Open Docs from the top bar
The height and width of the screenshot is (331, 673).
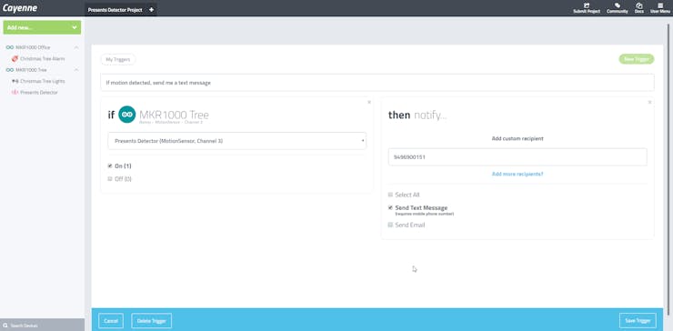pos(639,8)
